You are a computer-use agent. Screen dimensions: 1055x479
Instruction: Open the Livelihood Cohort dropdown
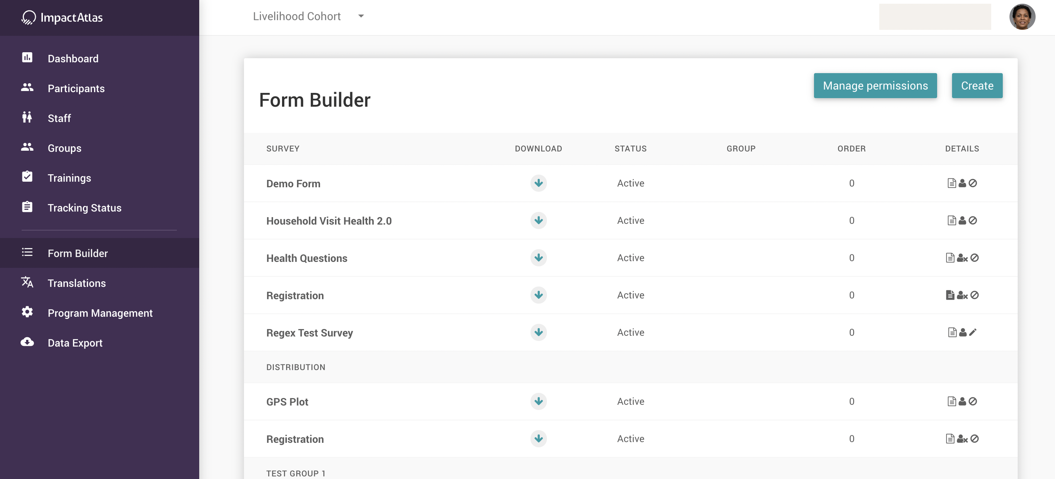pyautogui.click(x=297, y=16)
